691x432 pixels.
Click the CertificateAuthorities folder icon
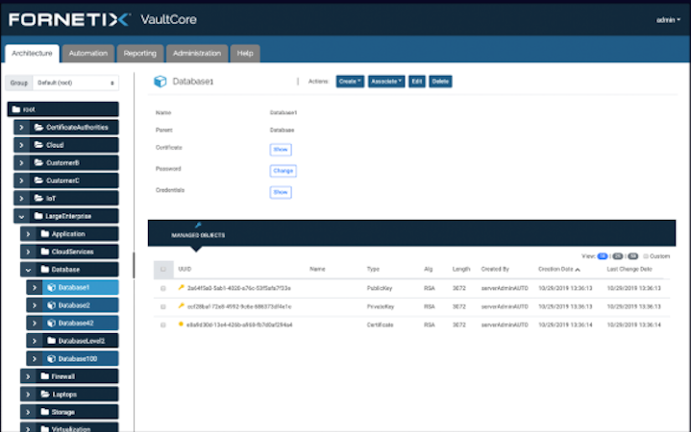point(38,128)
